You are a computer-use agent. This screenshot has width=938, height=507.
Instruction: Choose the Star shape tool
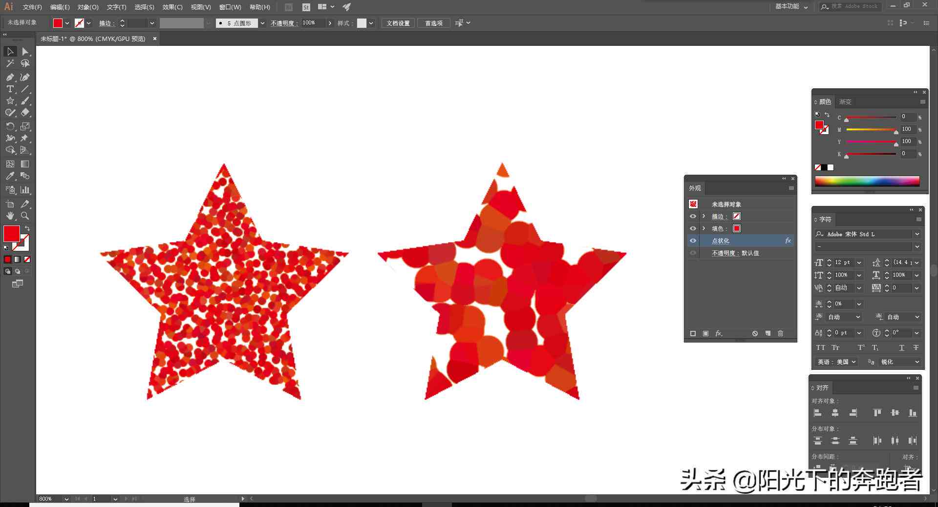(x=10, y=101)
